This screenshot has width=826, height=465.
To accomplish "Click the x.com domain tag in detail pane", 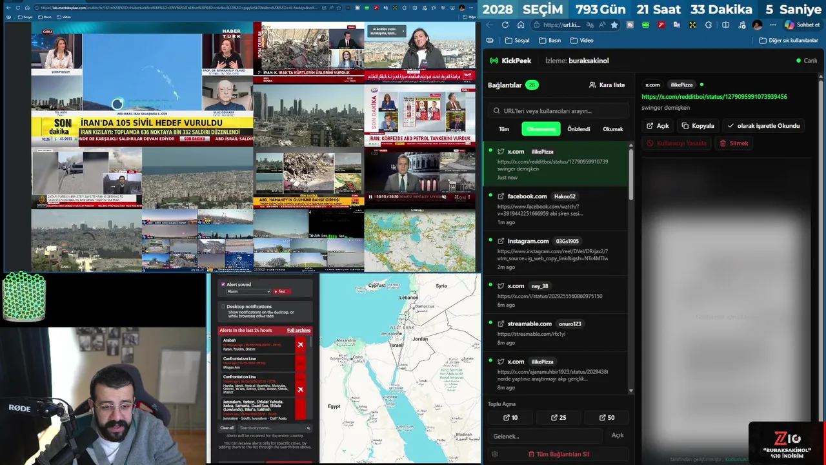I will tap(652, 85).
